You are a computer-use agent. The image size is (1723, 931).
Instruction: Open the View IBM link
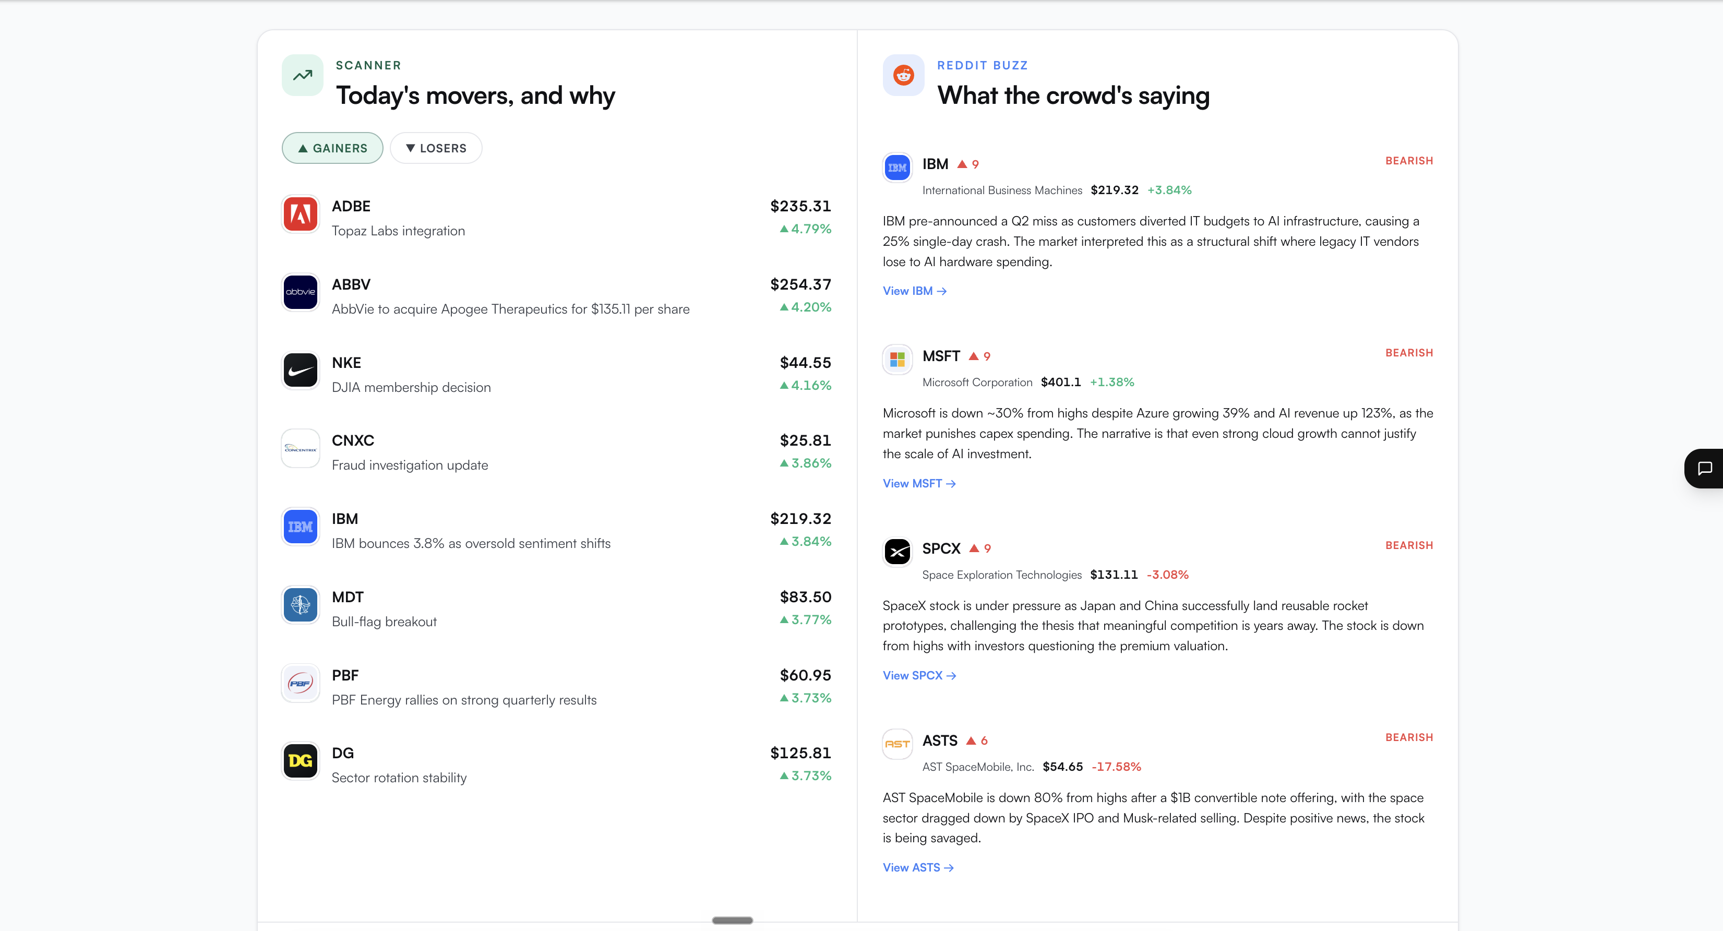pos(914,291)
